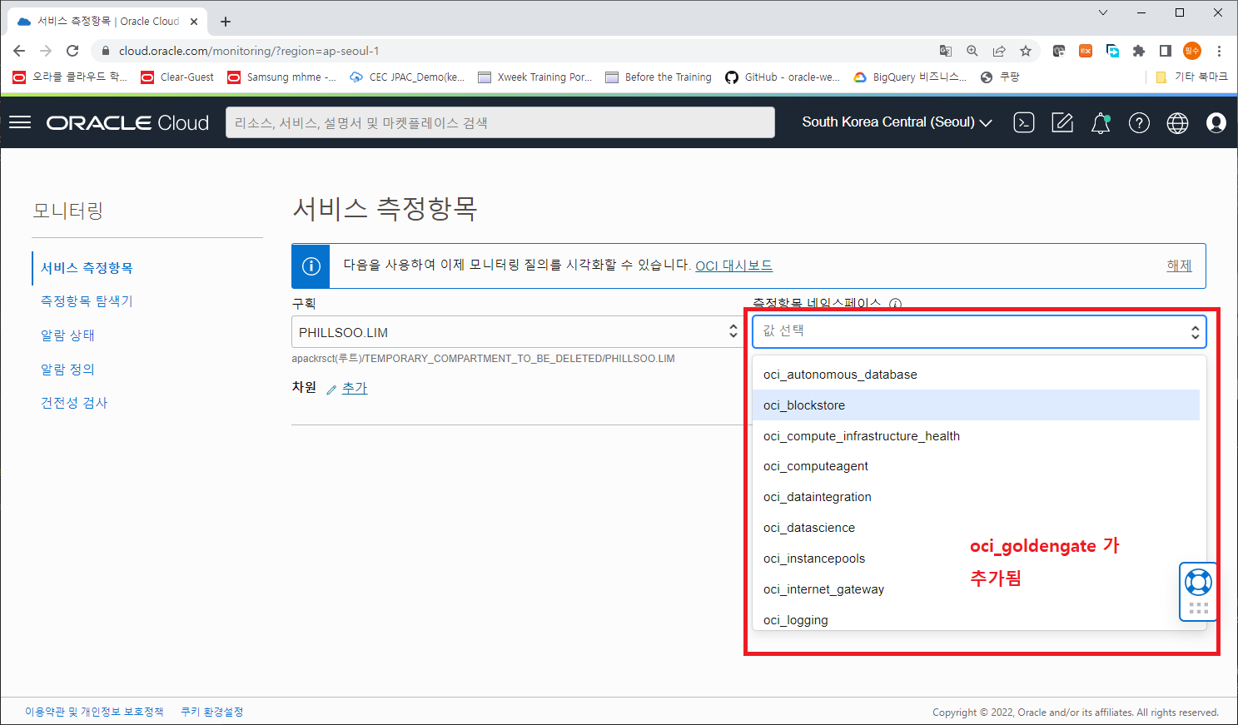Viewport: 1238px width, 725px height.
Task: Open the user profile avatar menu
Action: tap(1216, 123)
